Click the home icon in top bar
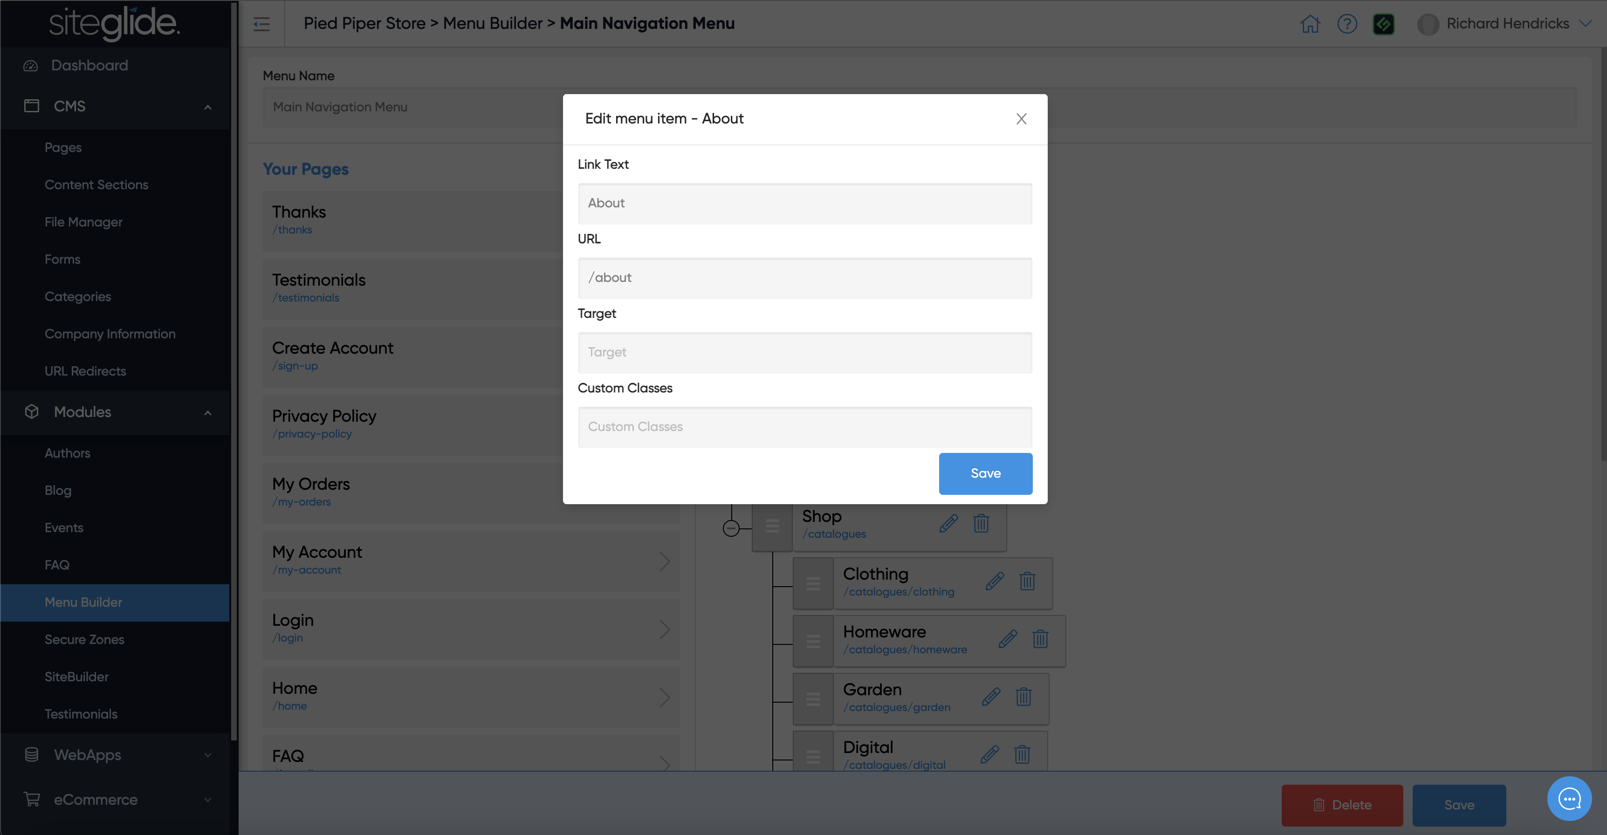1607x835 pixels. 1310,24
